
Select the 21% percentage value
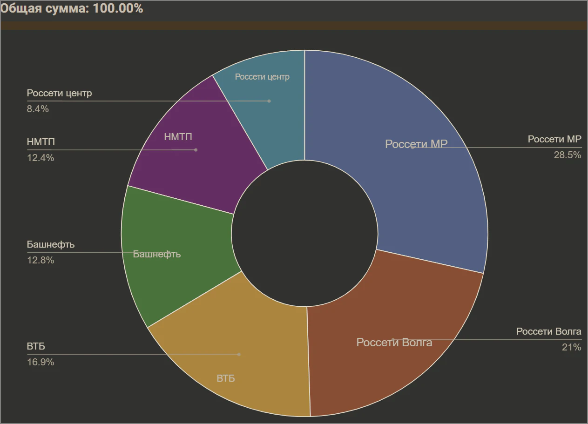click(x=571, y=347)
